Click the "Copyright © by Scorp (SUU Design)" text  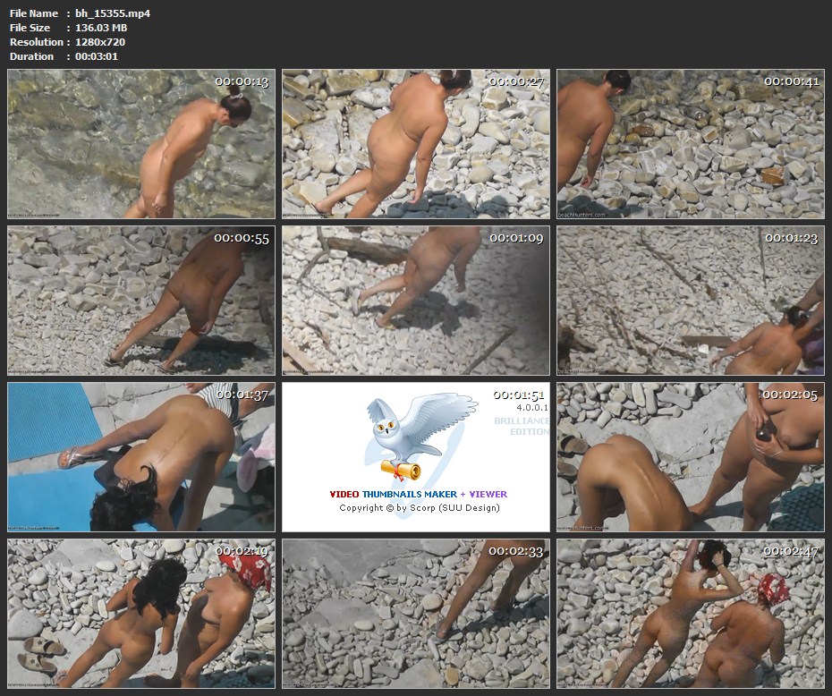click(x=419, y=508)
